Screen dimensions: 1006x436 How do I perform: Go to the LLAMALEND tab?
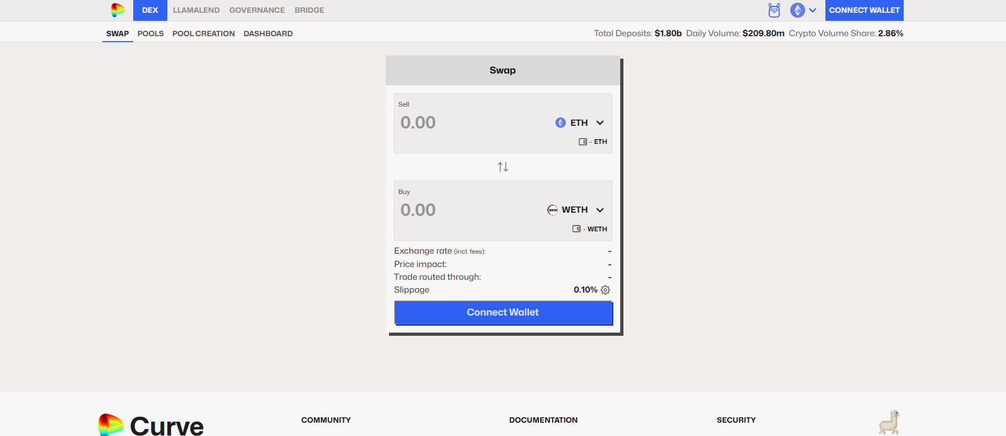coord(196,10)
